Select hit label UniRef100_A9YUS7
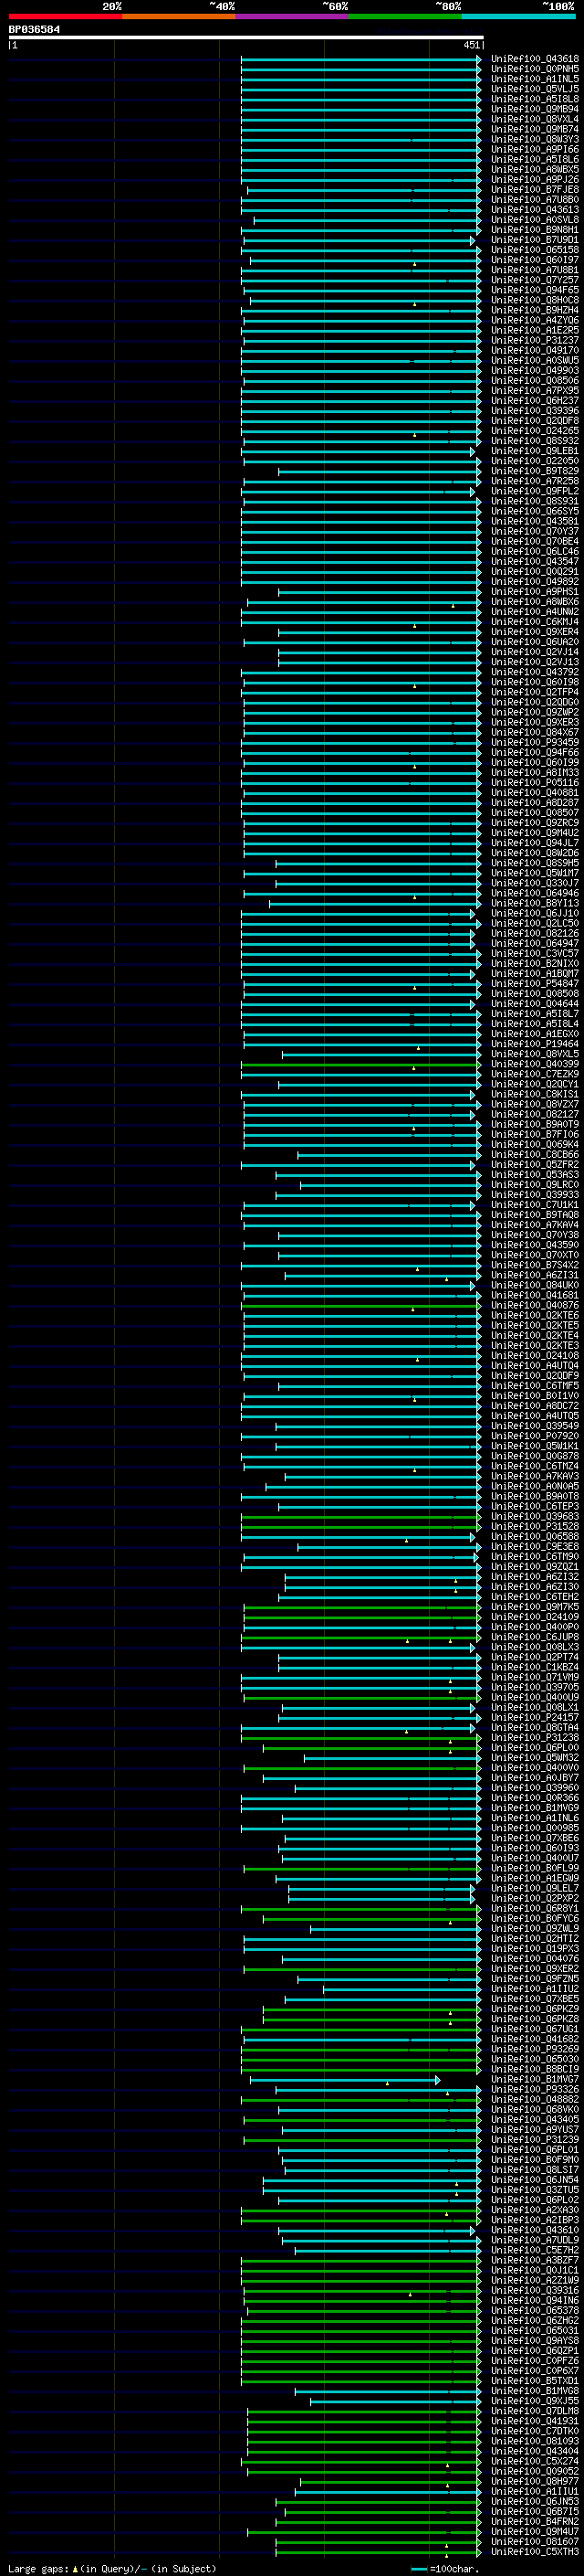This screenshot has width=584, height=2576. [535, 2130]
